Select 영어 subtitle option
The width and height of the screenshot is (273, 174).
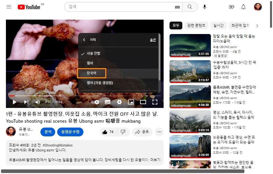point(118,63)
